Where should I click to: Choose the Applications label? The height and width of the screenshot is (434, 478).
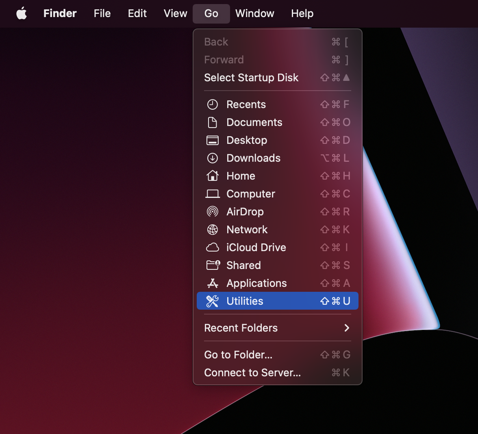click(x=256, y=283)
